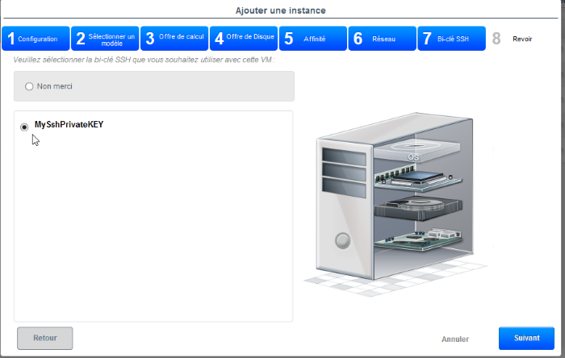The height and width of the screenshot is (358, 565).
Task: Go to step 6 Réseau
Action: (x=382, y=39)
